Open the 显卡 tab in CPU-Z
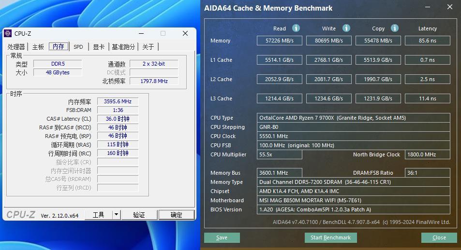 click(x=99, y=47)
